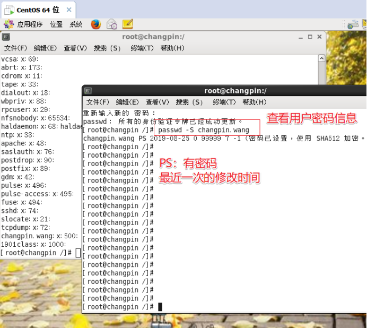Click the line 'postfix:x:89:'
This screenshot has width=367, height=328.
point(25,168)
